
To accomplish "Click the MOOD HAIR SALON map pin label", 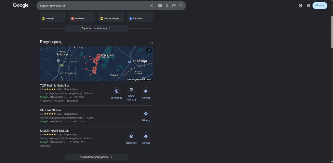I will 107,56.
